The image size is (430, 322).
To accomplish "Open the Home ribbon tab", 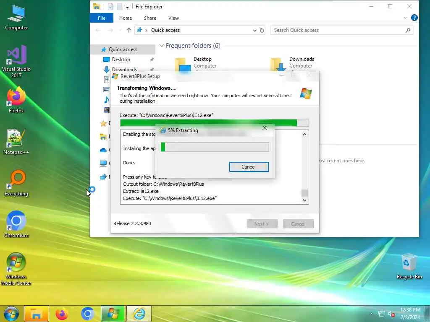I will pyautogui.click(x=126, y=18).
